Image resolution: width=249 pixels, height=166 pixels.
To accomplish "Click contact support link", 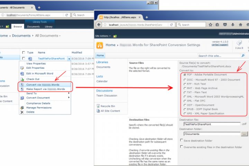I will tap(220, 45).
